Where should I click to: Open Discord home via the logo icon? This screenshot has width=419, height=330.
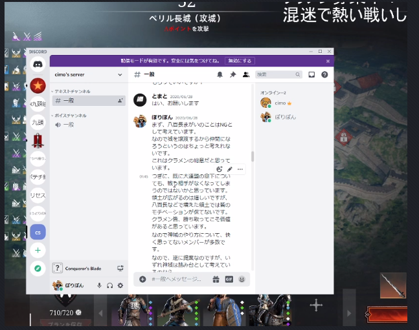point(38,64)
